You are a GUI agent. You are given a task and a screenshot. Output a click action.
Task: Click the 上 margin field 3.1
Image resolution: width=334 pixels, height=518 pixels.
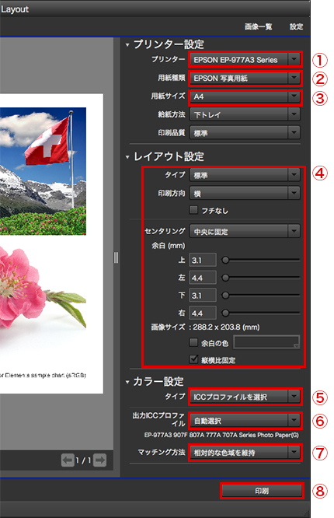coord(203,260)
